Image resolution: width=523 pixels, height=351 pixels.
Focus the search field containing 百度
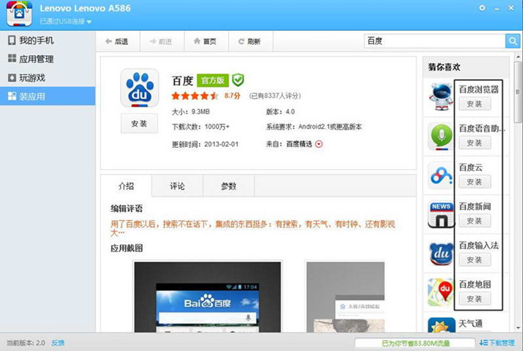point(435,41)
